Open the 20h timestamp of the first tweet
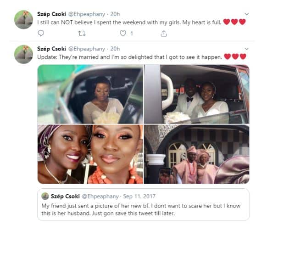This screenshot has width=289, height=259. tap(115, 14)
